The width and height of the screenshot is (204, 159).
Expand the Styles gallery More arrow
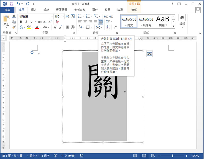click(x=173, y=26)
